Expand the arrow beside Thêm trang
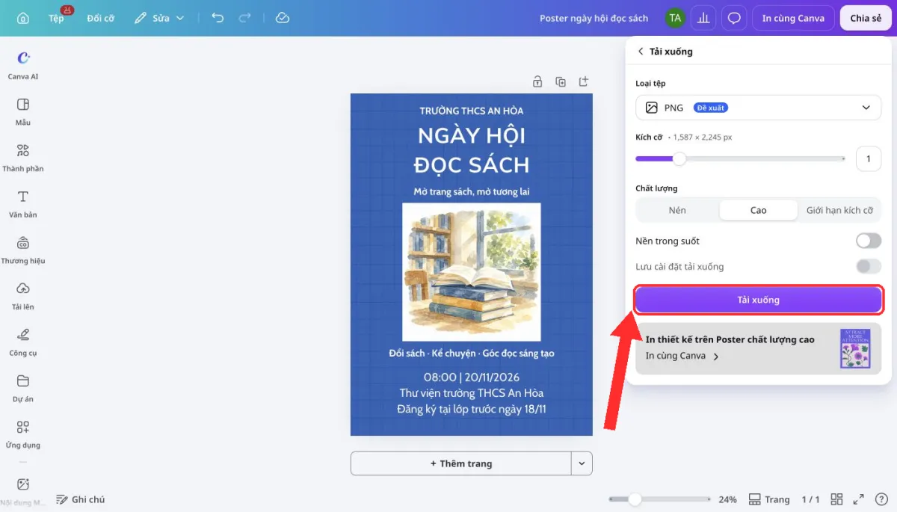This screenshot has height=512, width=897. point(582,463)
